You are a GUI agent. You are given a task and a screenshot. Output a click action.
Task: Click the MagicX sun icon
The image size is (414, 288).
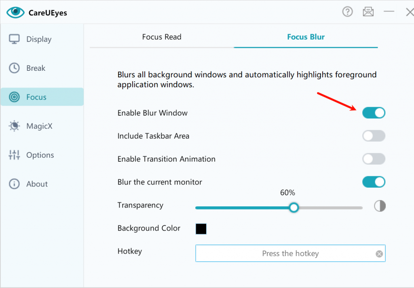click(14, 126)
